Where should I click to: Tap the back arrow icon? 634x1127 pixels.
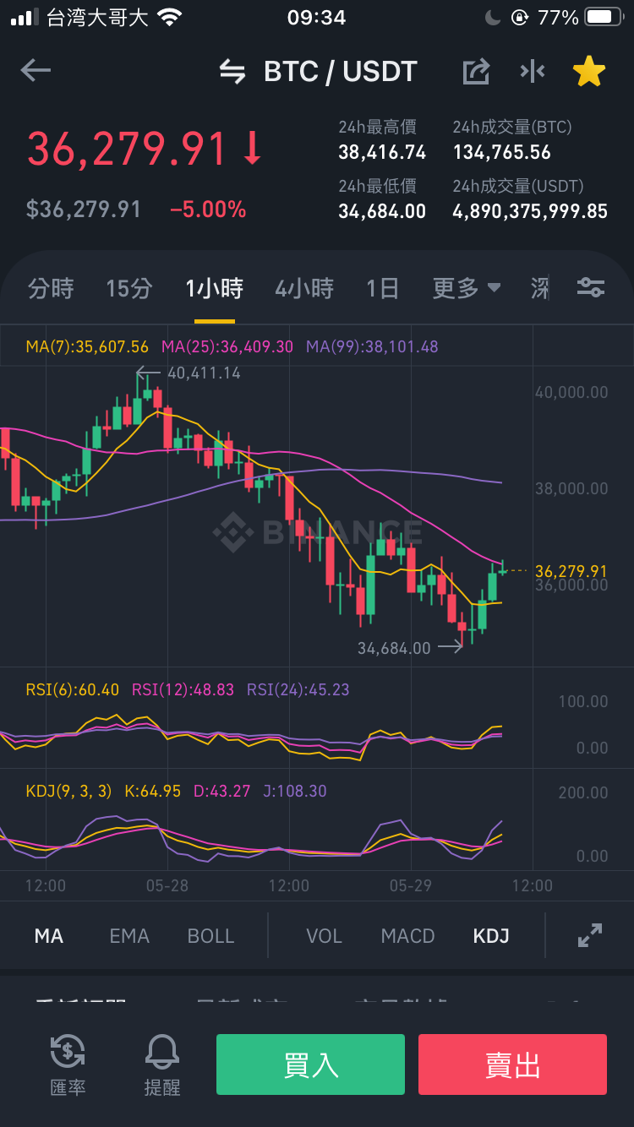click(x=36, y=71)
